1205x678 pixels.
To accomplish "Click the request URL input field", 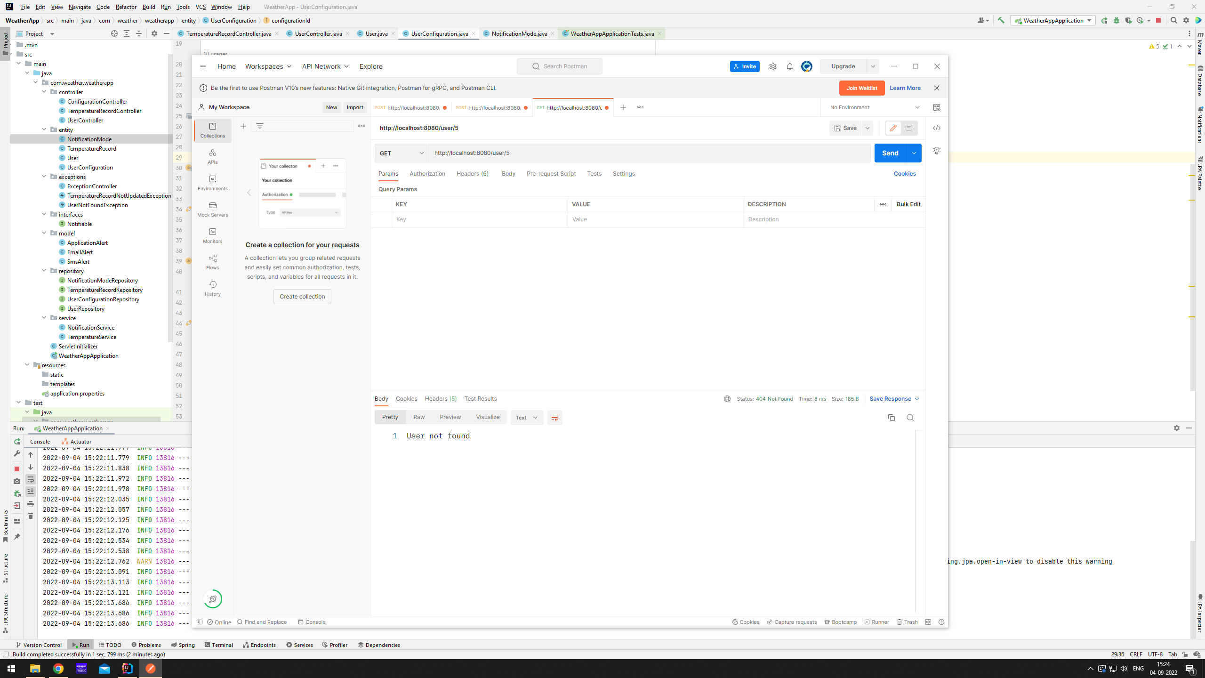I will (650, 153).
